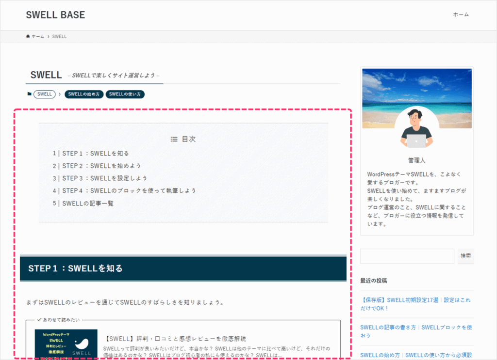Click the SWELL category page heading
This screenshot has width=497, height=360.
tap(46, 75)
